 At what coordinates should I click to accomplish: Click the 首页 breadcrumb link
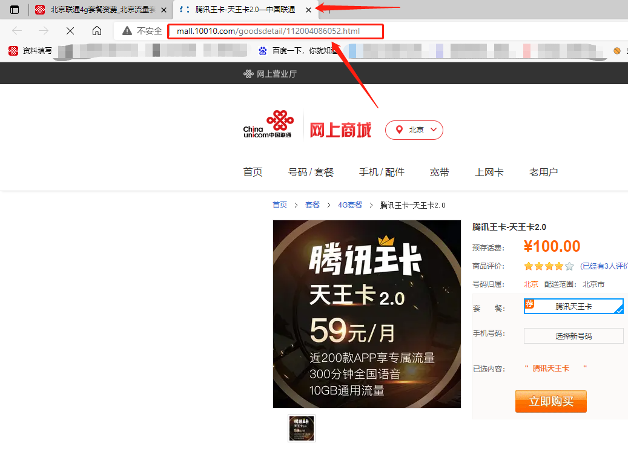(280, 205)
